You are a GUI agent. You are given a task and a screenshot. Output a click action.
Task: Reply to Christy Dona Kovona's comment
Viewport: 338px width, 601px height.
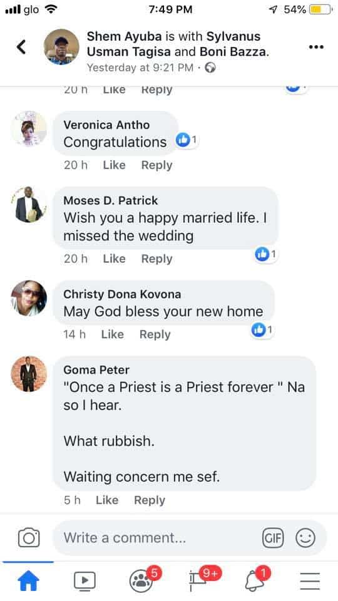(x=155, y=334)
